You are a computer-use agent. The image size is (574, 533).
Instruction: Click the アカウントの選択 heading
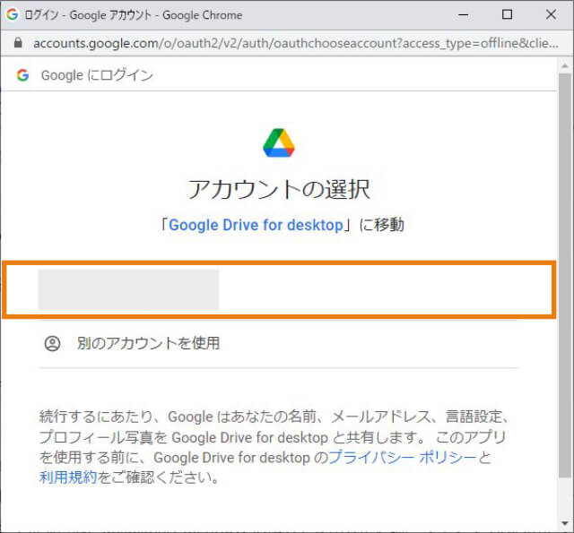point(279,189)
